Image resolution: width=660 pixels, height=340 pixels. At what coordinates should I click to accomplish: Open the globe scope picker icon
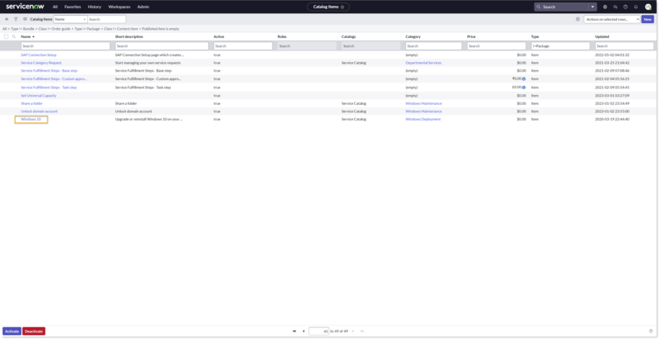(x=606, y=7)
